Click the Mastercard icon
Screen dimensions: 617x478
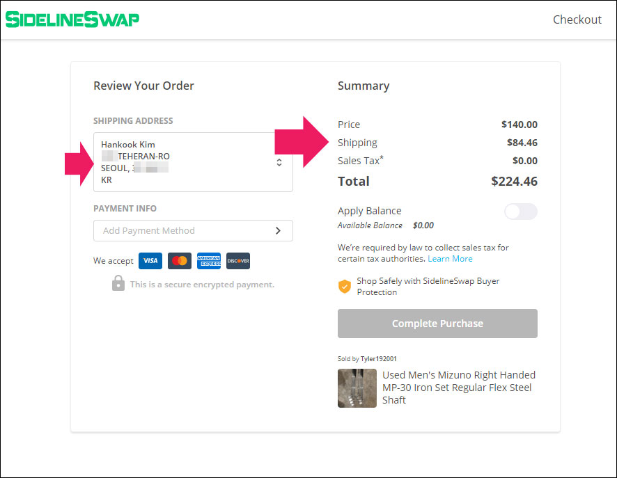(180, 261)
